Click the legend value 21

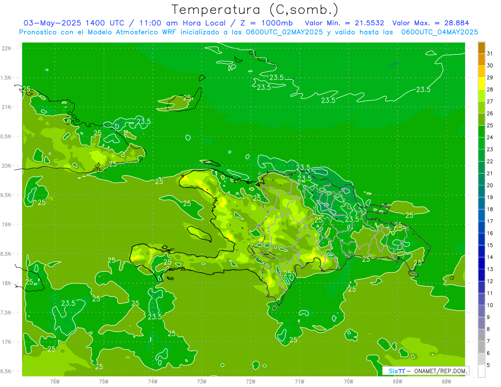pyautogui.click(x=490, y=173)
